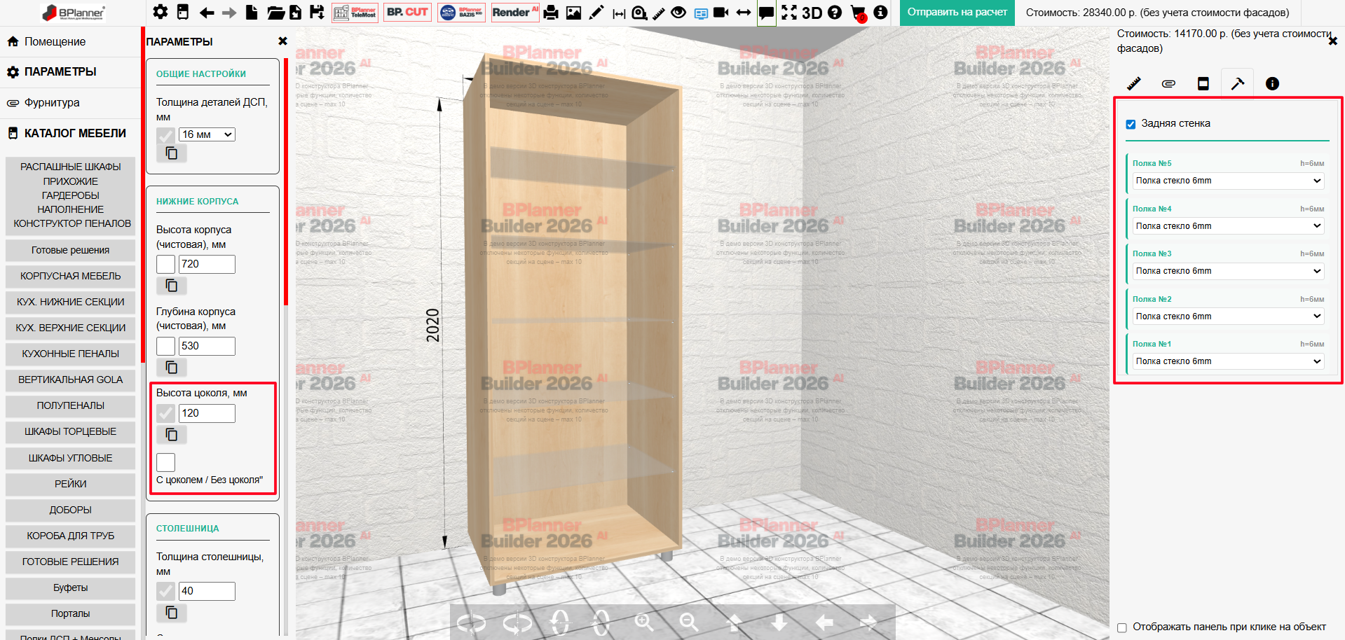Toggle the checkbox beside Высота корпуса 720

[x=166, y=264]
